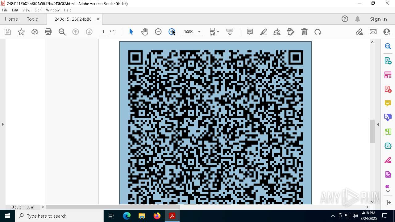Open the 4:18 PM clock and date

click(x=369, y=216)
